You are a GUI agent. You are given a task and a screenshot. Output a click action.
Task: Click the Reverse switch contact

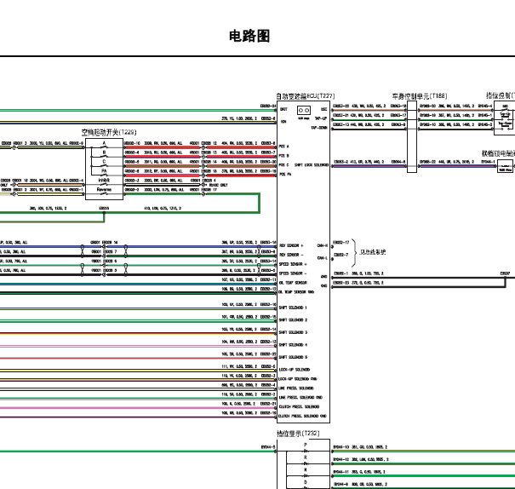coord(104,192)
